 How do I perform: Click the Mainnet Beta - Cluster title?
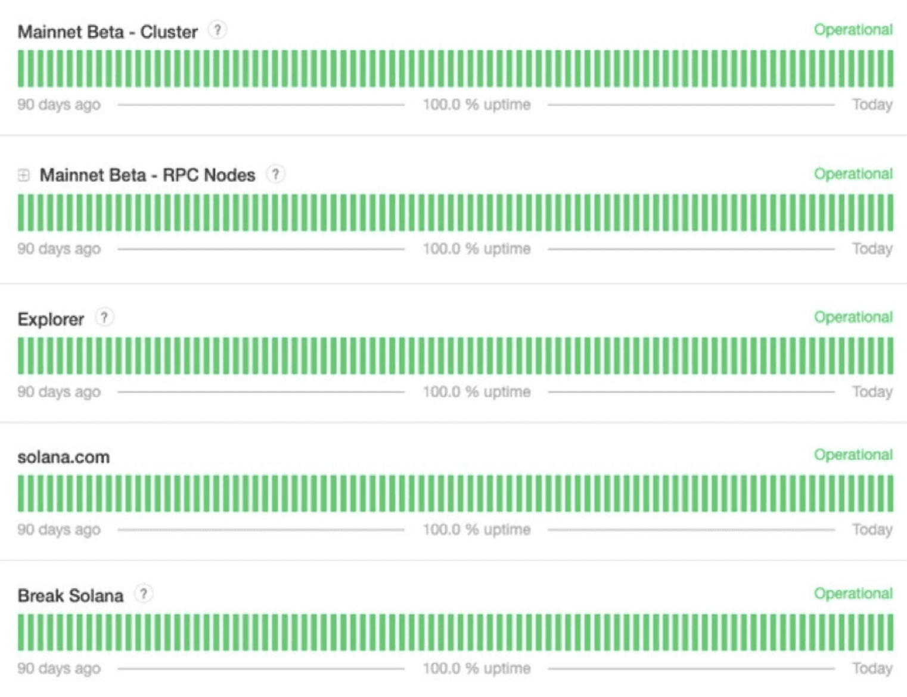(x=107, y=32)
